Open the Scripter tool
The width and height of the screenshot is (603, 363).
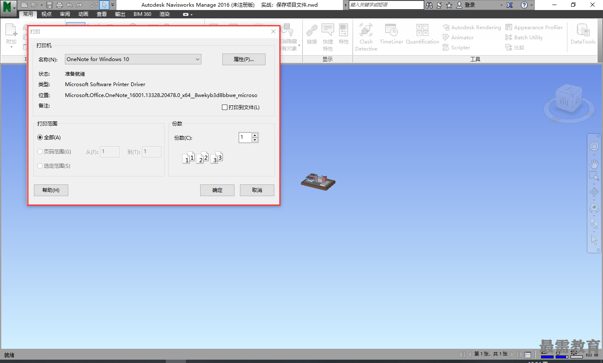click(456, 47)
